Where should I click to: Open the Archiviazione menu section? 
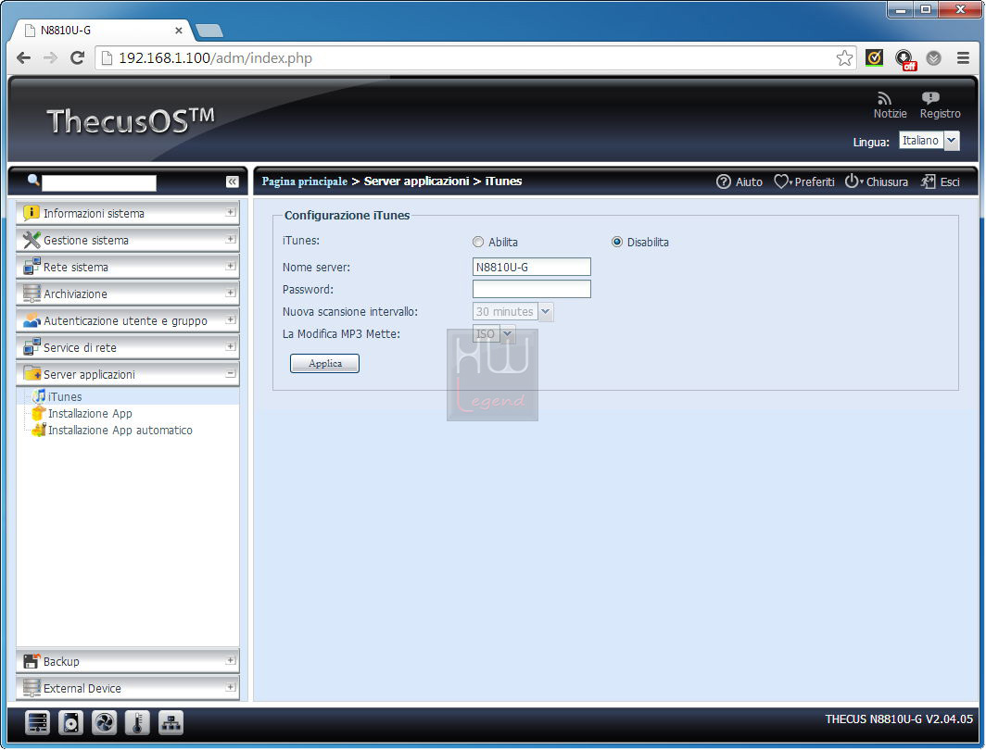pos(128,294)
